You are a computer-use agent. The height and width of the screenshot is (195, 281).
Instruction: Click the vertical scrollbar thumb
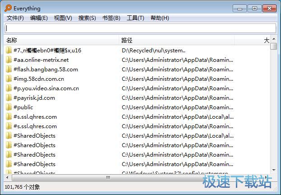click(x=274, y=46)
